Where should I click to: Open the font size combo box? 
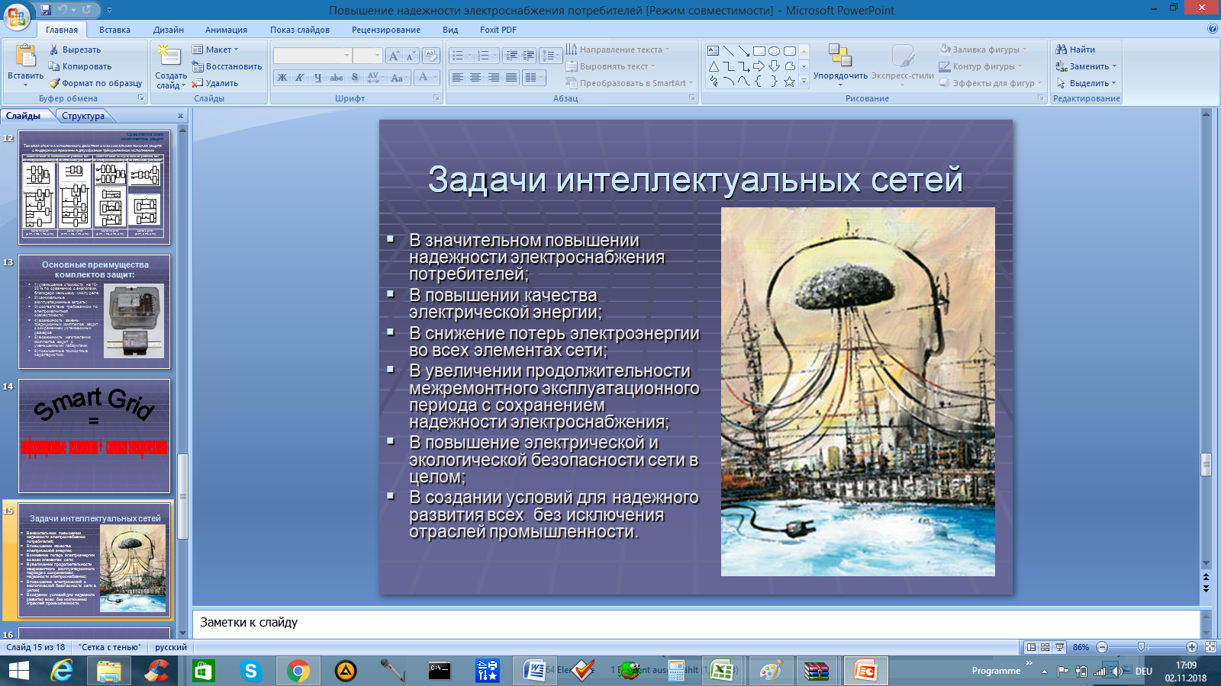367,56
